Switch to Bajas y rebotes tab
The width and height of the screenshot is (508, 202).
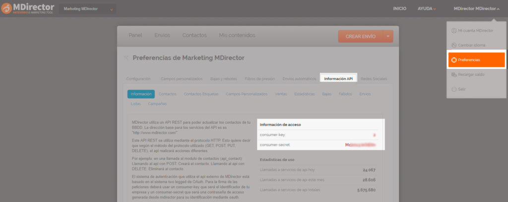[224, 79]
